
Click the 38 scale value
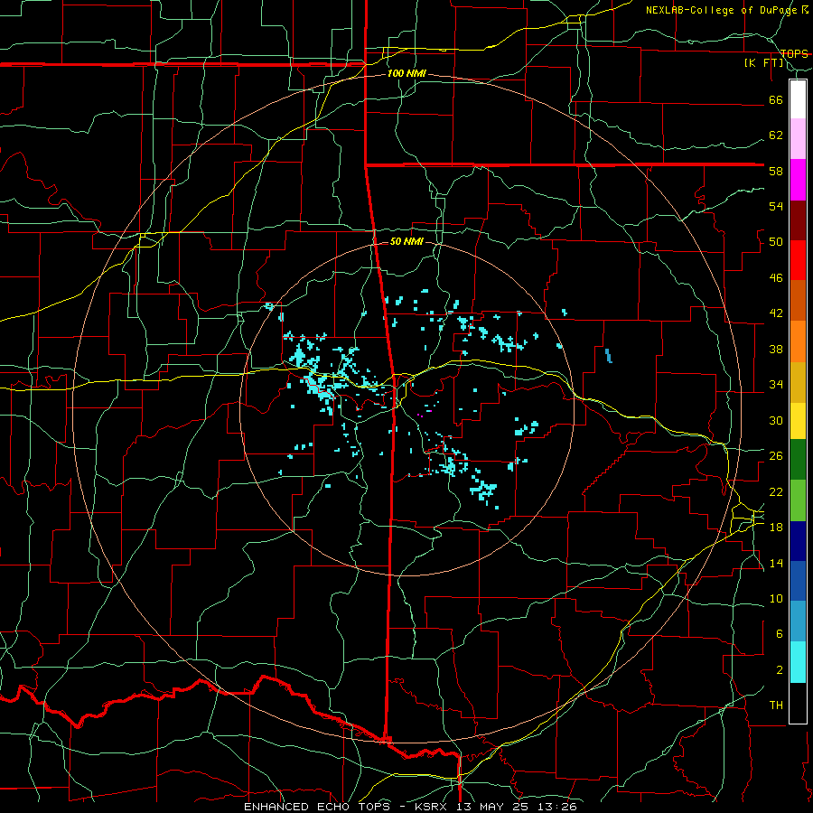coord(776,349)
